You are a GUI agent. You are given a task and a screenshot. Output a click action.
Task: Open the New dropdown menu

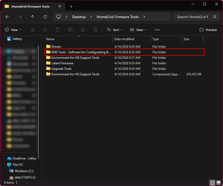pyautogui.click(x=13, y=30)
